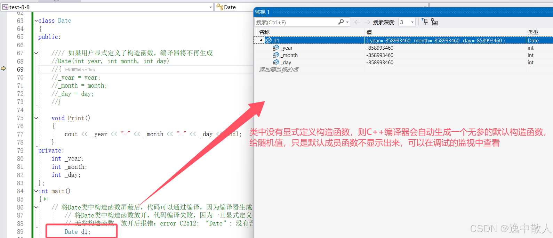Click the 'ab' hierarchy display icon in Watch toolbar
The image size is (553, 238).
coord(434,22)
